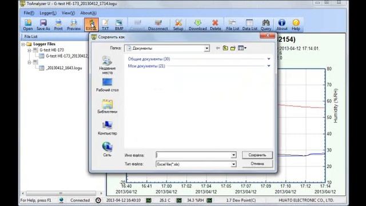This screenshot has height=206, width=366.
Task: Open the View menu
Action: (68, 13)
